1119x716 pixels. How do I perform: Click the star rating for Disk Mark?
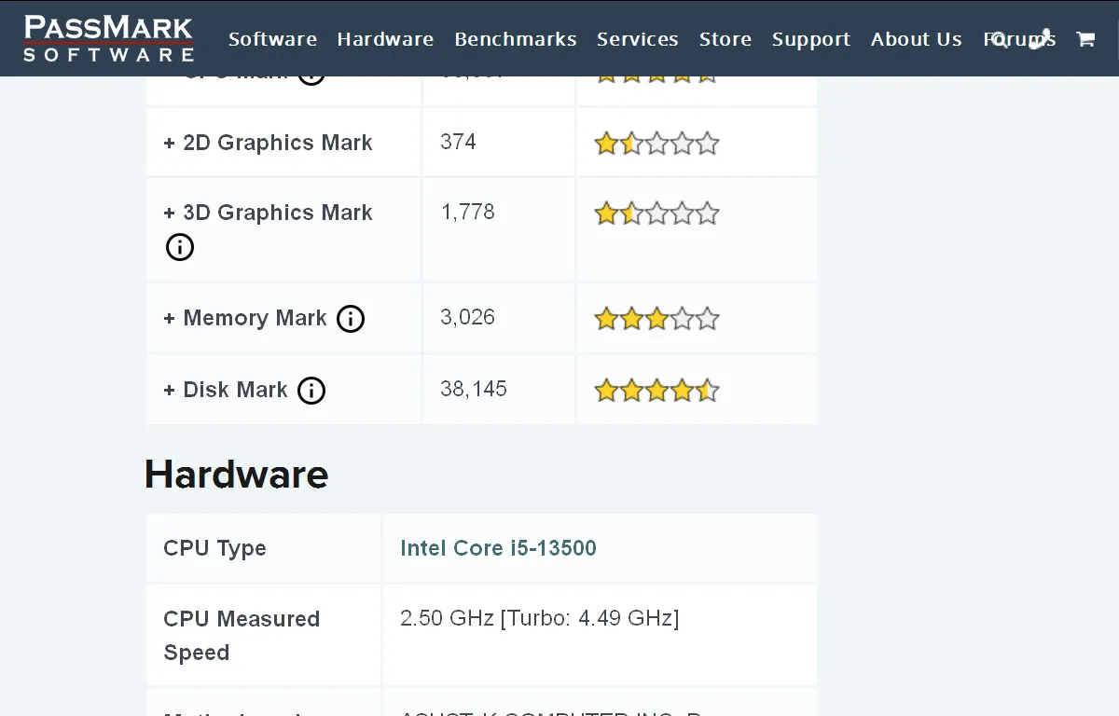tap(657, 390)
